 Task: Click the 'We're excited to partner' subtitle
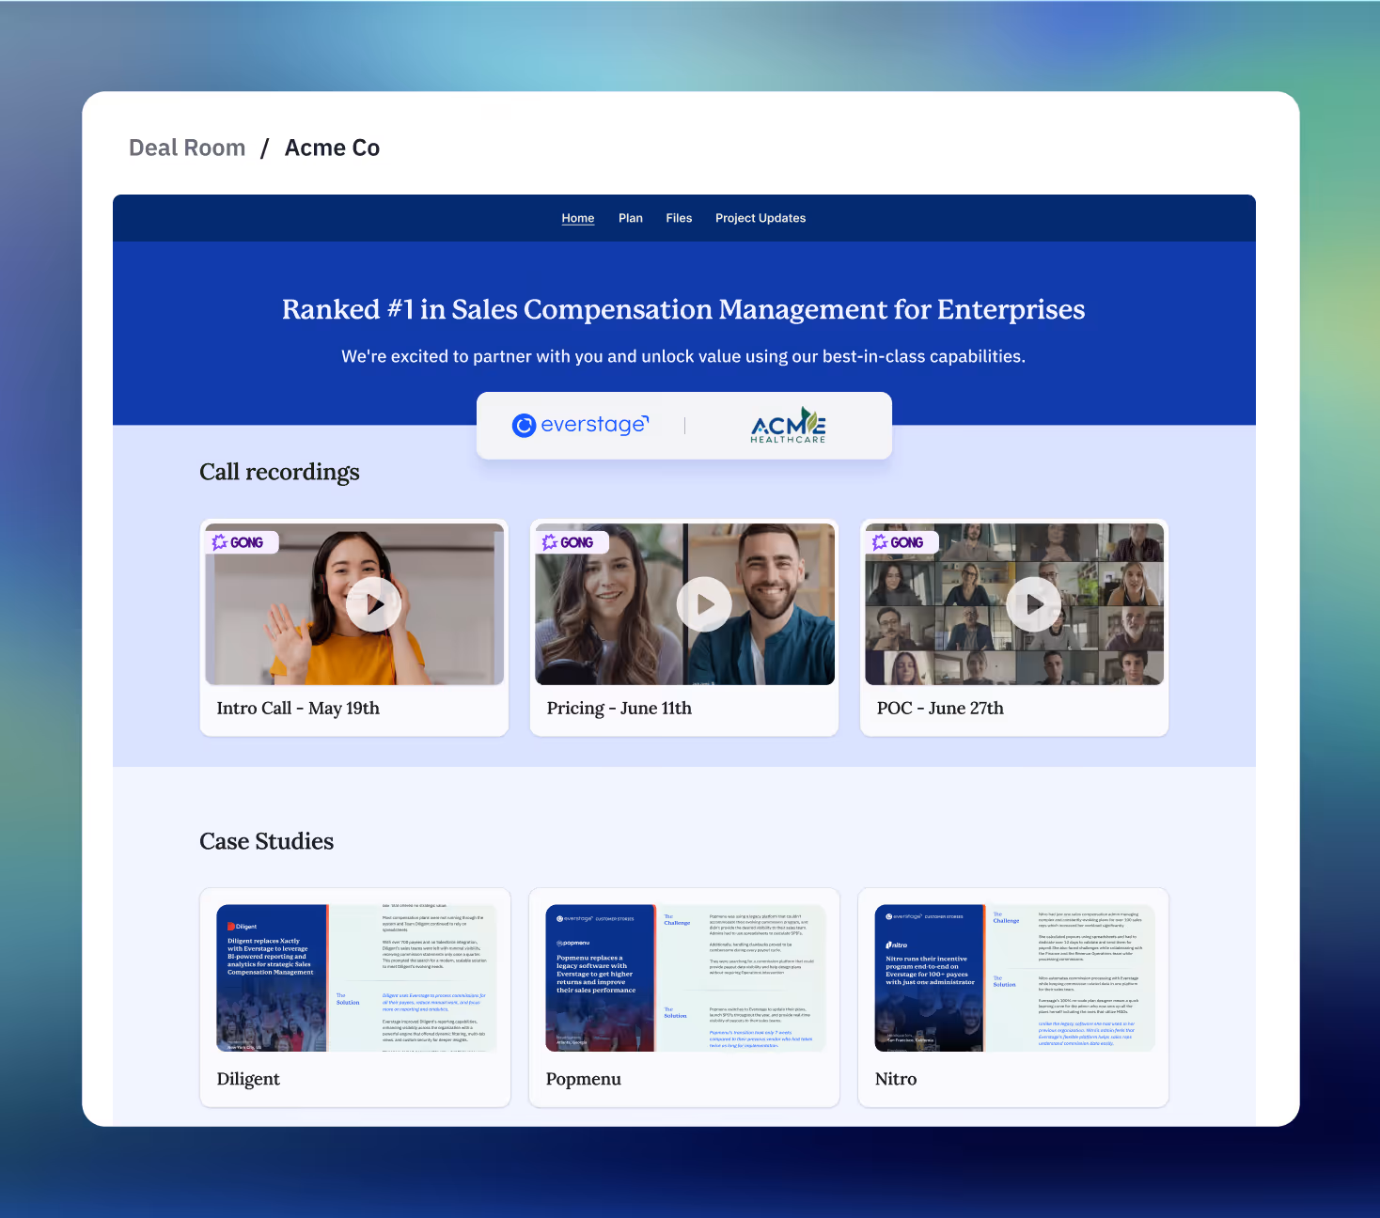pyautogui.click(x=683, y=356)
